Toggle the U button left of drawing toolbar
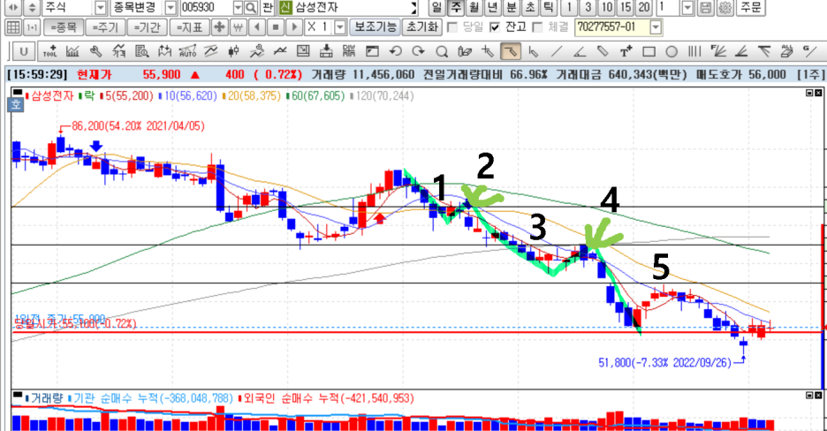827x431 pixels. (x=23, y=51)
